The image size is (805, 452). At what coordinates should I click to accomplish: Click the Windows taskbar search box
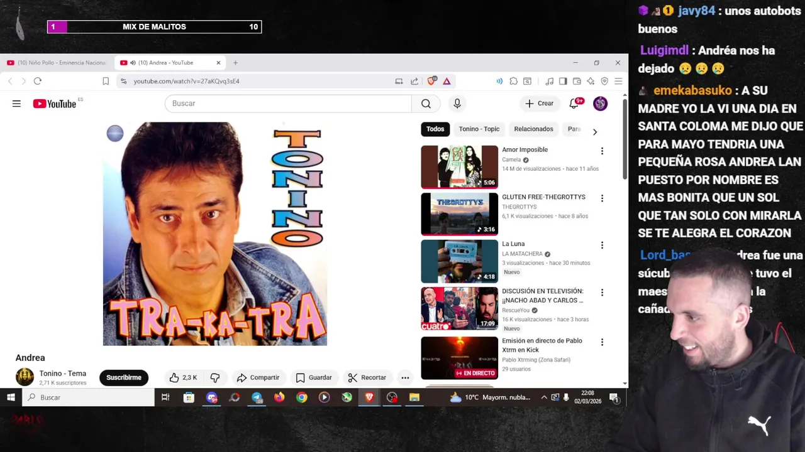88,397
